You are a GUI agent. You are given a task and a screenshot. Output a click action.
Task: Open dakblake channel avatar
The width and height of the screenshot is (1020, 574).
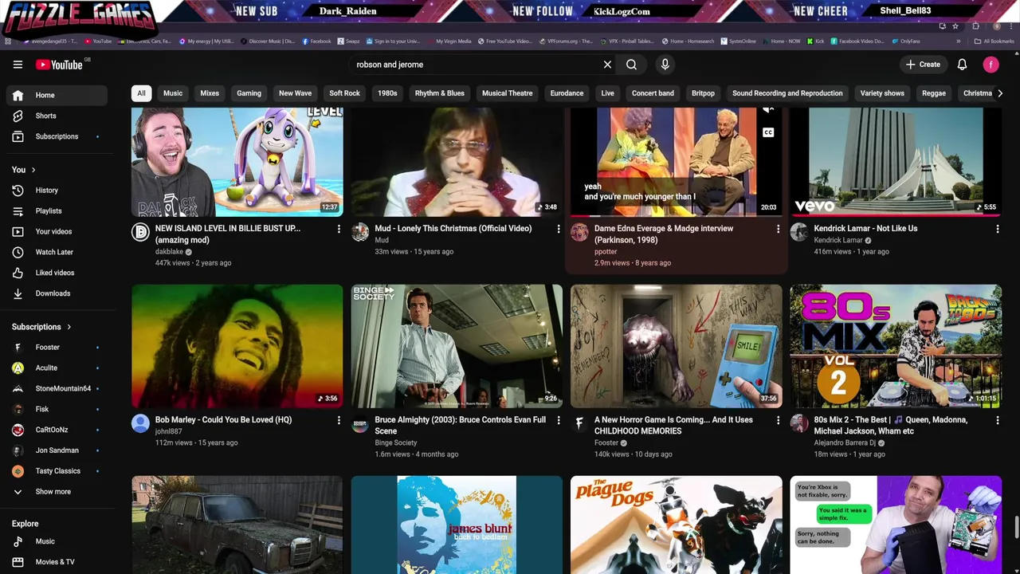(140, 232)
